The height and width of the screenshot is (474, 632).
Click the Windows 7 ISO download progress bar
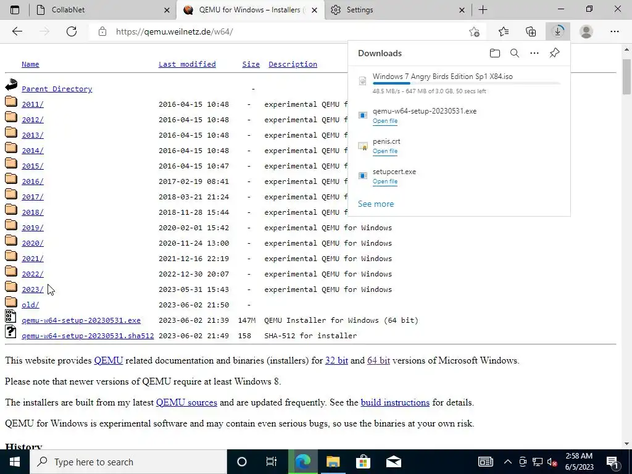pos(467,83)
